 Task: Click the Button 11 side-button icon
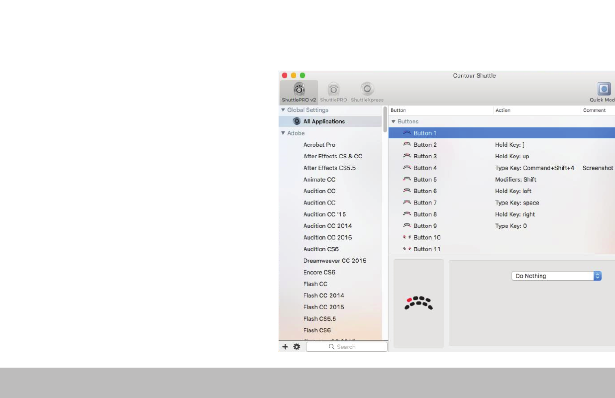point(407,249)
